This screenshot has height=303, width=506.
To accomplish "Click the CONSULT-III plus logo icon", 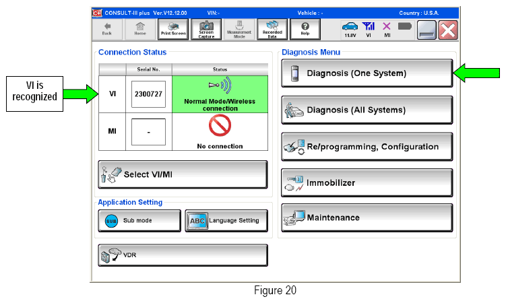I will (x=97, y=13).
